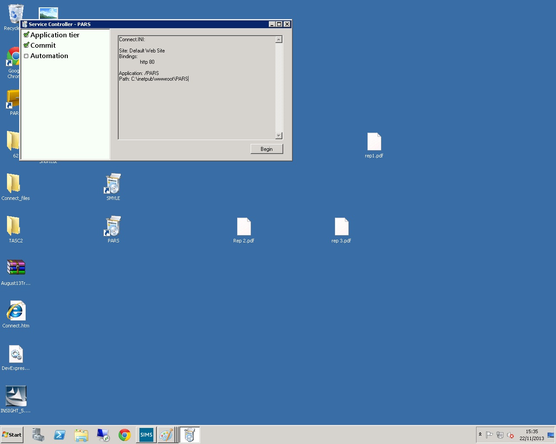Image resolution: width=556 pixels, height=444 pixels.
Task: Open Windows Explorer folder icon in taskbar
Action: click(81, 435)
